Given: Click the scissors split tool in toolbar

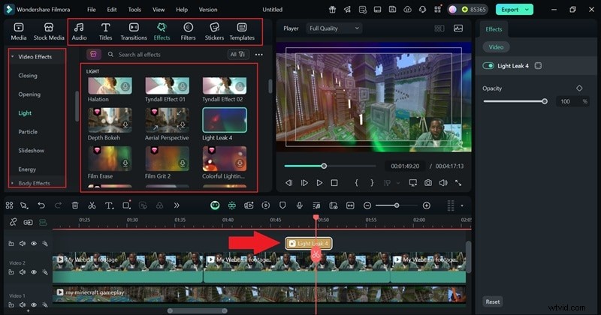Looking at the screenshot, I should click(x=92, y=205).
